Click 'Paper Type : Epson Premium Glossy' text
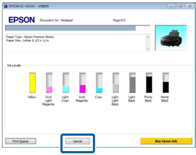Viewport: 196px width, 155px height. [x=30, y=37]
